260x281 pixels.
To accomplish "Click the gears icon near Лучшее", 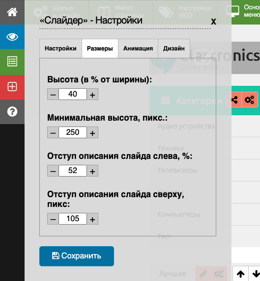I will point(219,274).
